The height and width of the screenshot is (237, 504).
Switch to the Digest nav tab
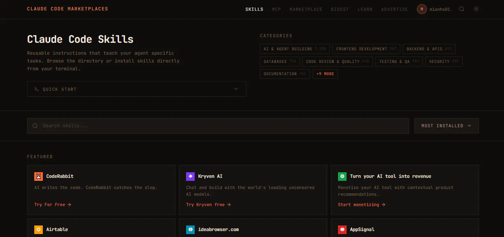[x=340, y=9]
